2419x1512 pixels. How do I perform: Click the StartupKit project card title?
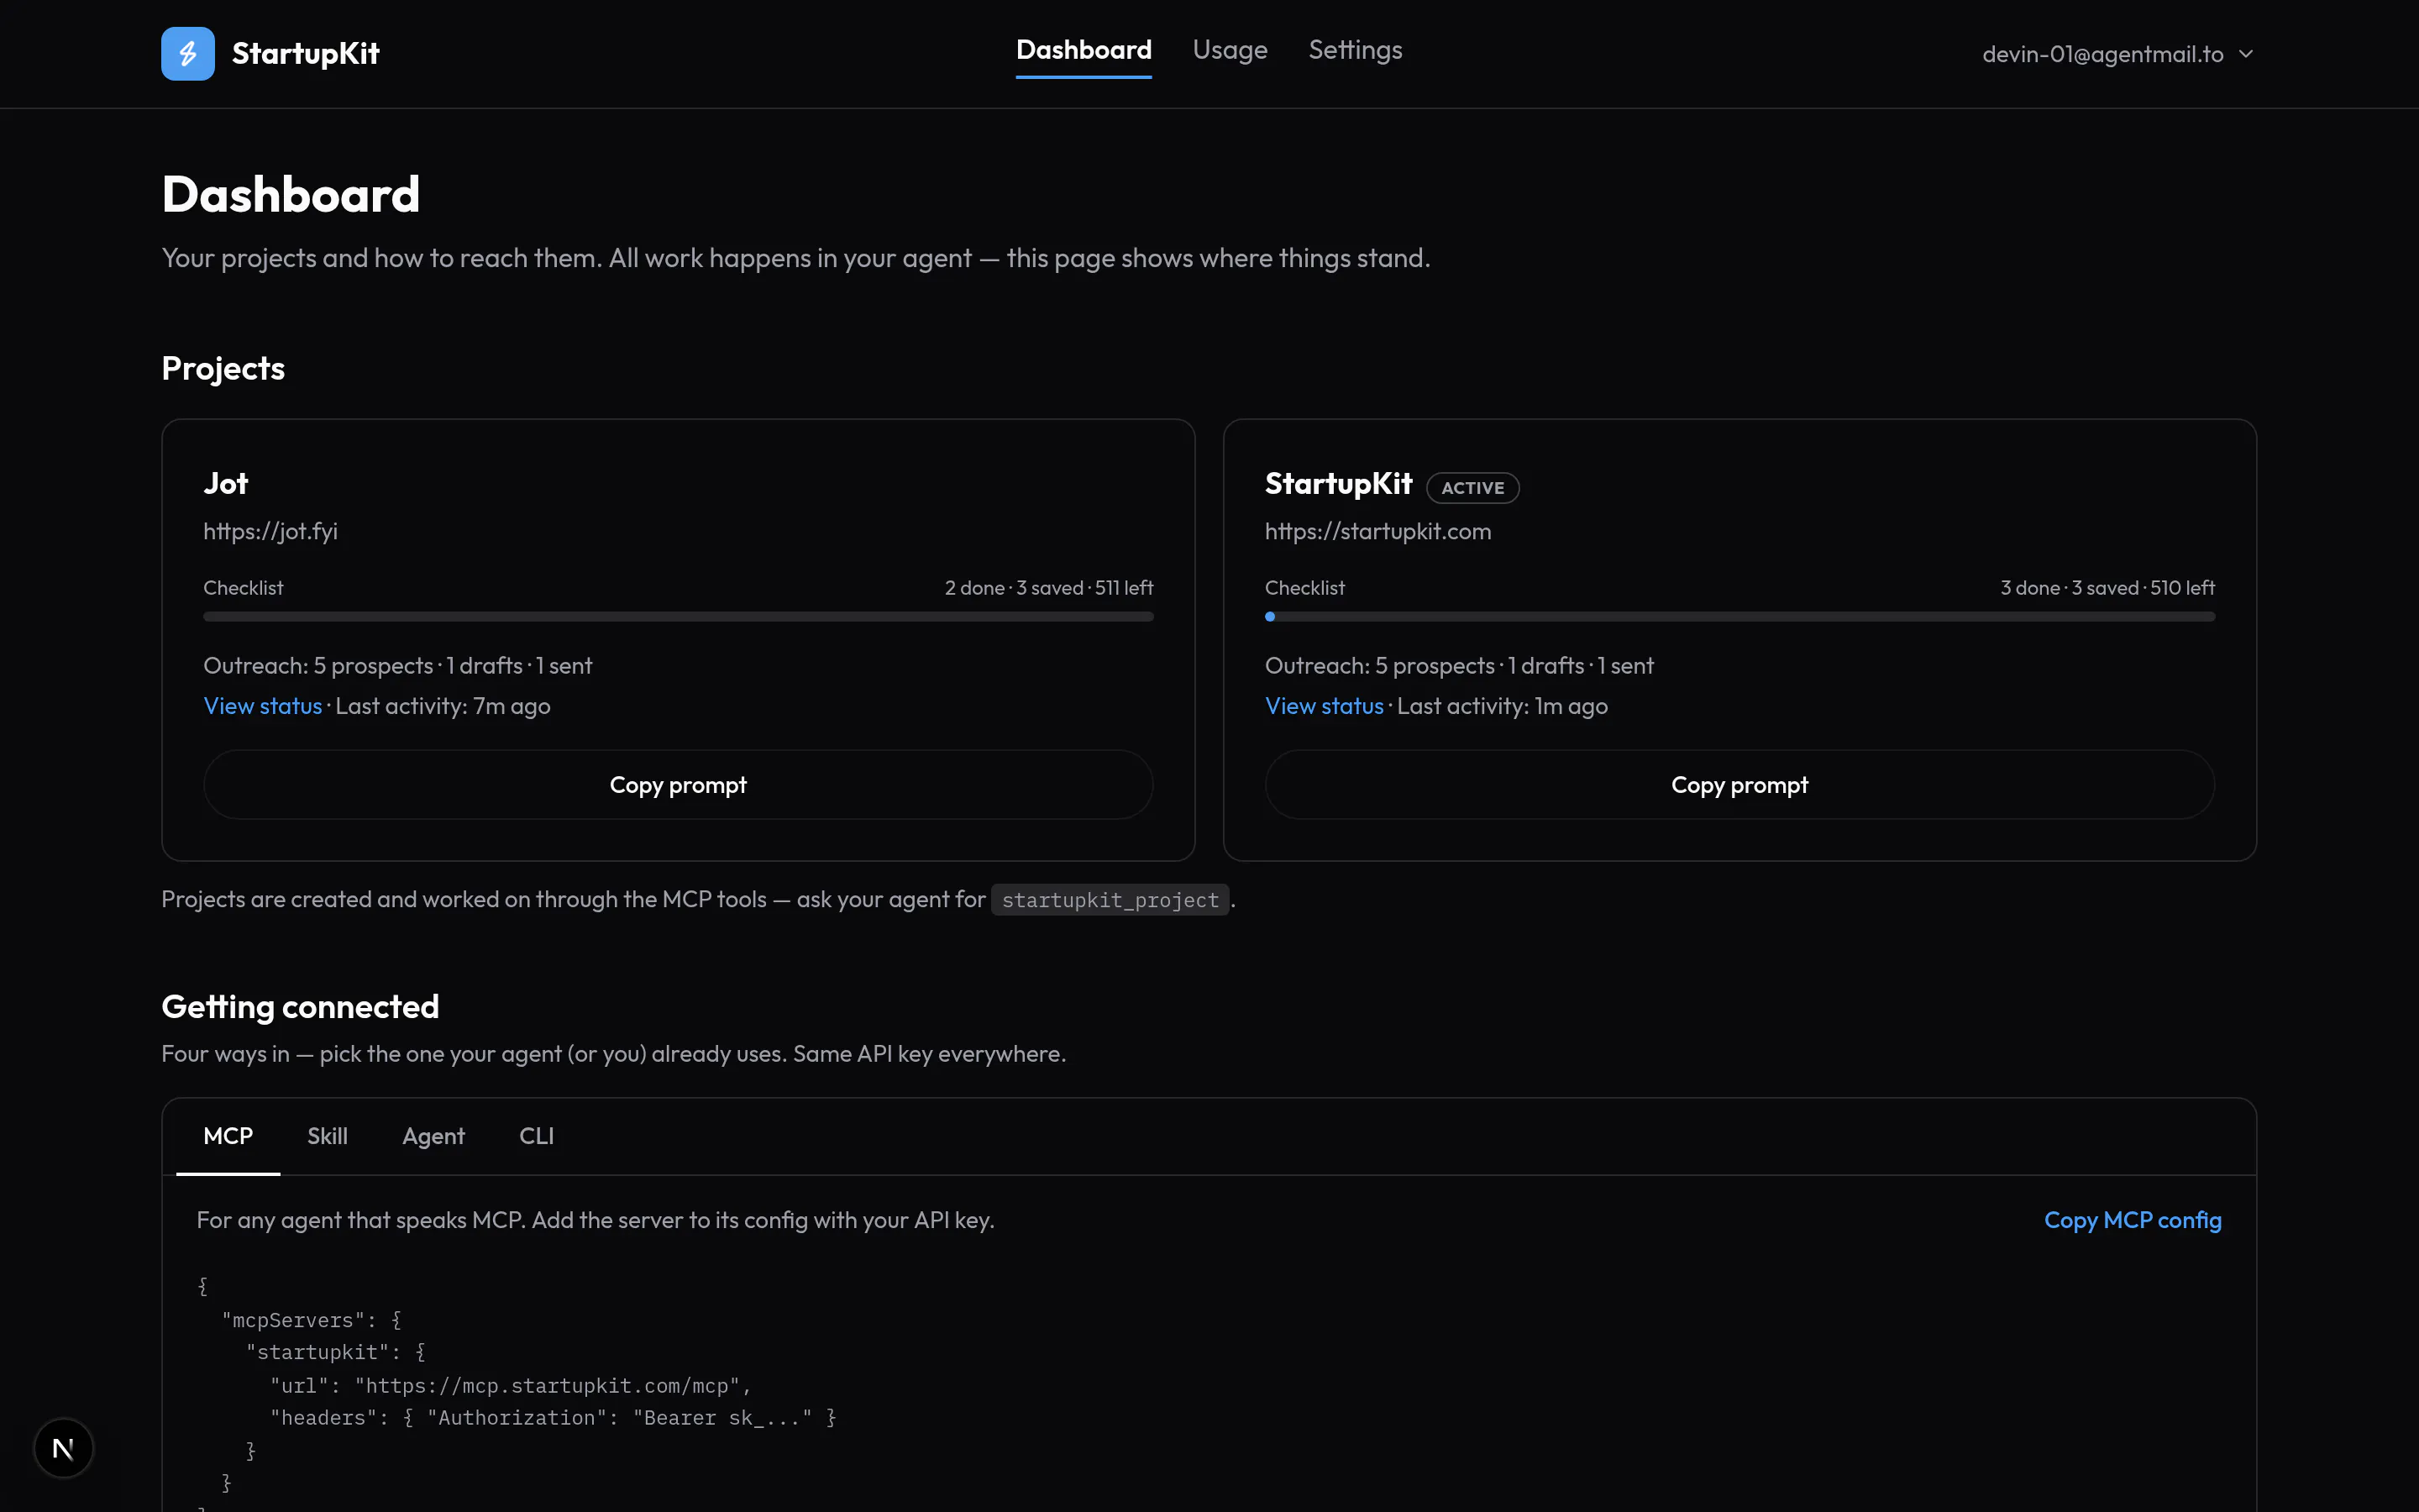click(x=1337, y=484)
